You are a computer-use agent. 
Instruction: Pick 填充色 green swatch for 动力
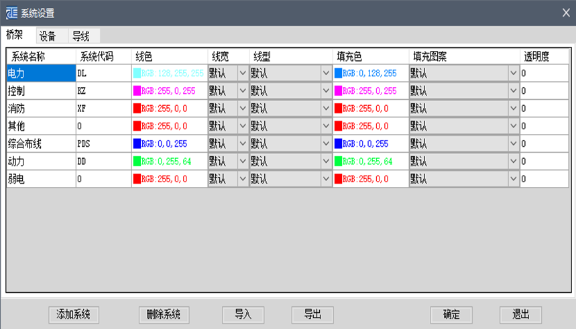click(x=339, y=161)
